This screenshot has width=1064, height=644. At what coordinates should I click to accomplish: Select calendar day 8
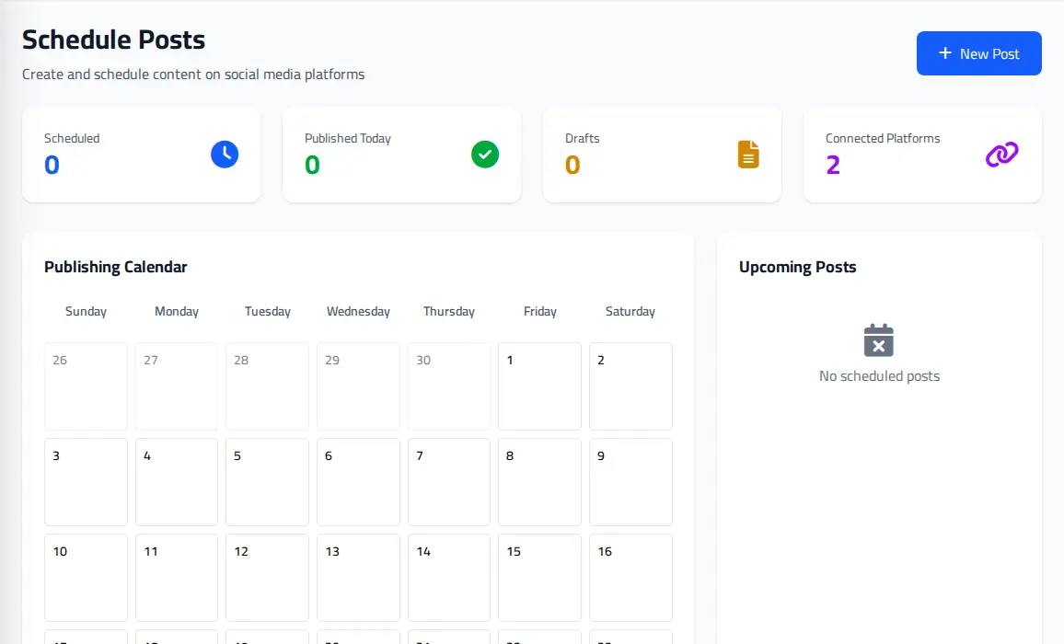point(539,482)
